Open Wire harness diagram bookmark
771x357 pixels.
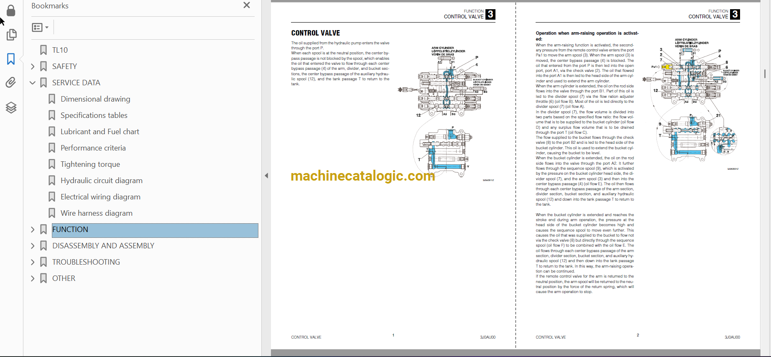97,213
